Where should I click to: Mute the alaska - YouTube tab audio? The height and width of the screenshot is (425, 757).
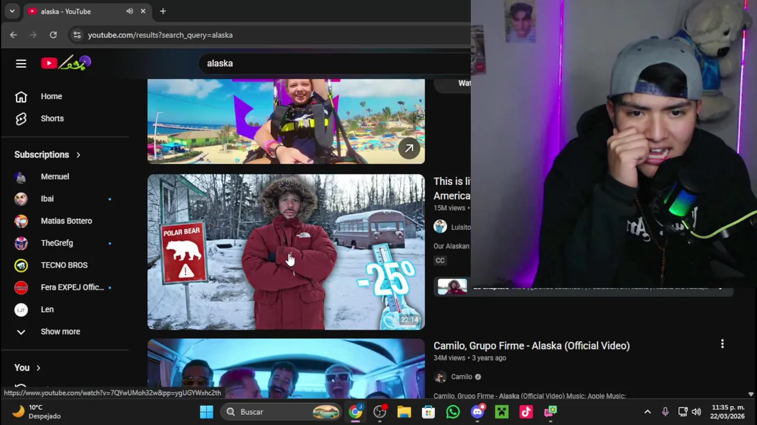[130, 11]
